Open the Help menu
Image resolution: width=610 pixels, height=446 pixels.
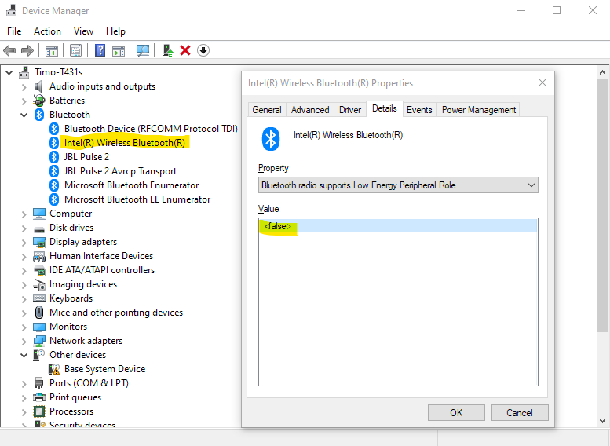click(115, 31)
